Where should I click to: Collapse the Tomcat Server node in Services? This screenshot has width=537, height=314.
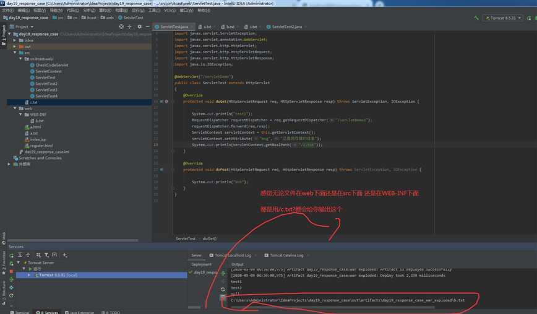tap(18, 263)
